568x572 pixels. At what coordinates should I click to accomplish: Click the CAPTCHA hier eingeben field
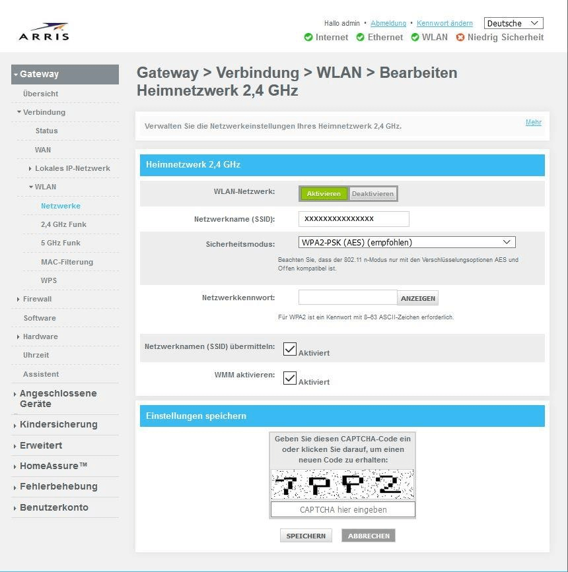[343, 509]
